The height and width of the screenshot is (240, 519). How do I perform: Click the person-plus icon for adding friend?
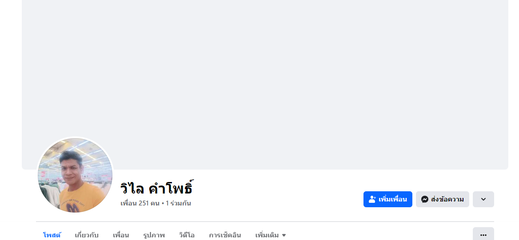[372, 199]
